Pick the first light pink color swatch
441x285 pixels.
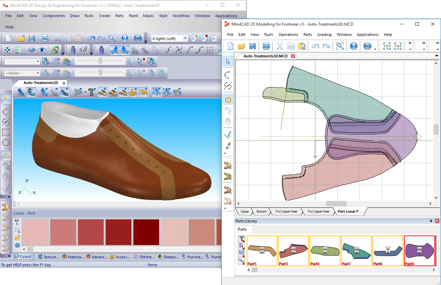point(35,232)
